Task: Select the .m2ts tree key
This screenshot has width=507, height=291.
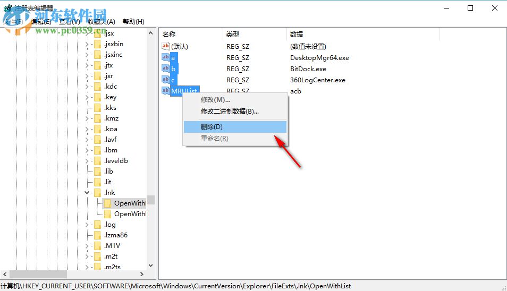Action: click(x=112, y=267)
